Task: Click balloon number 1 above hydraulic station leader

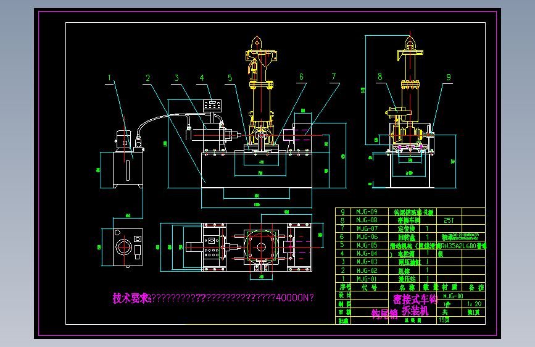Action: coord(109,78)
